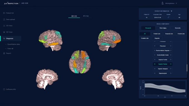Switch to the Brain Aging tab
Viewport: 189px width, 106px height.
click(163, 28)
